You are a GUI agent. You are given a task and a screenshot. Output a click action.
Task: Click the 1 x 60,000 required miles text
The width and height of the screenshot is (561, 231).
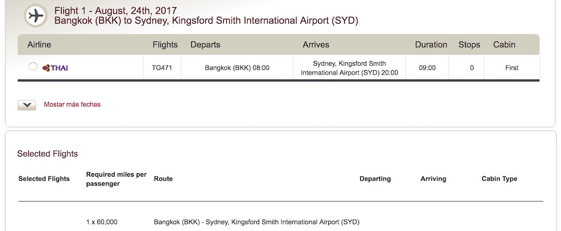coord(102,222)
